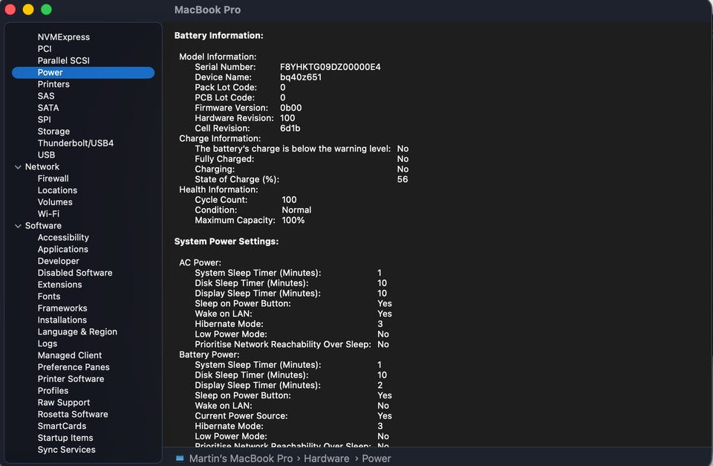Screen dimensions: 713x466
Task: Select Installations in the sidebar
Action: pyautogui.click(x=62, y=320)
